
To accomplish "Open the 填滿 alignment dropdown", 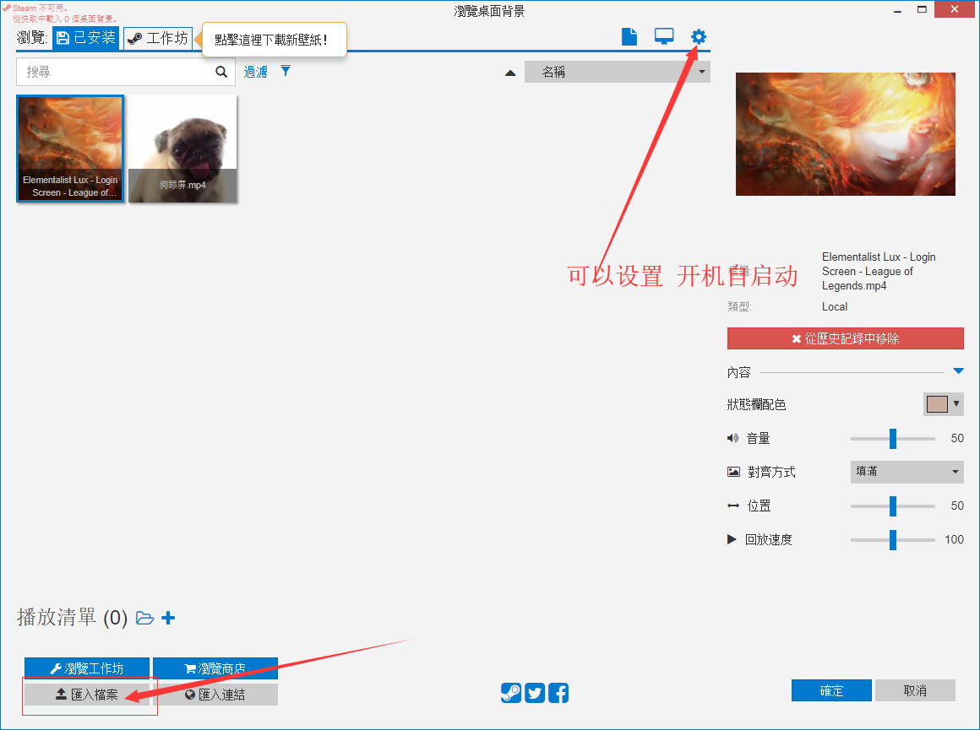I will (906, 472).
